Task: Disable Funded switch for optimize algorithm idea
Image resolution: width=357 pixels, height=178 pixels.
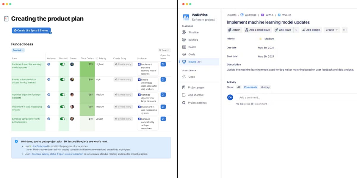Action: tap(62, 95)
